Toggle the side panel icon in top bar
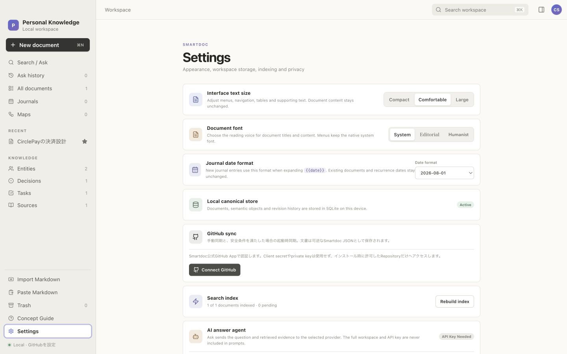The width and height of the screenshot is (567, 354). coord(541,10)
